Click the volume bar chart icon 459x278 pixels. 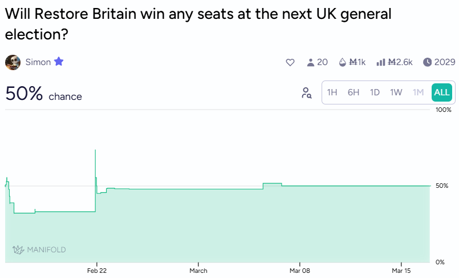(381, 62)
